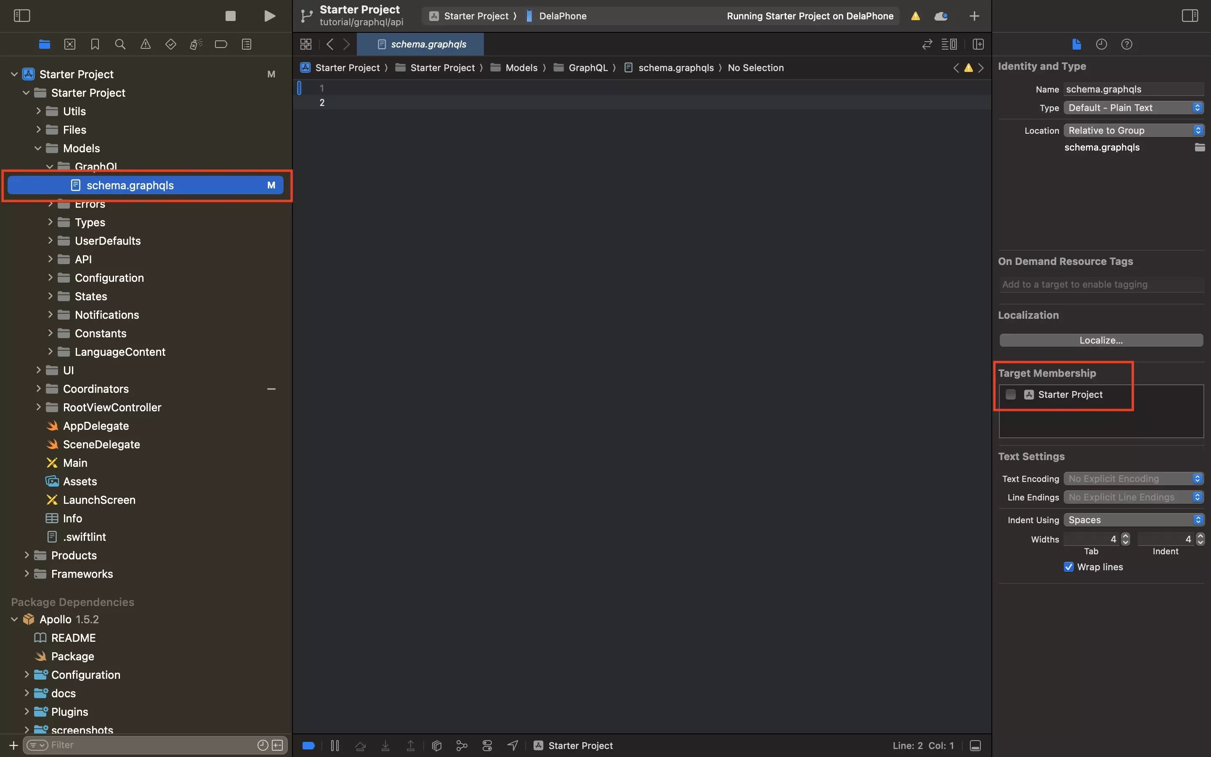Open the Type Default - Plain Text dropdown
Image resolution: width=1211 pixels, height=757 pixels.
click(x=1133, y=108)
